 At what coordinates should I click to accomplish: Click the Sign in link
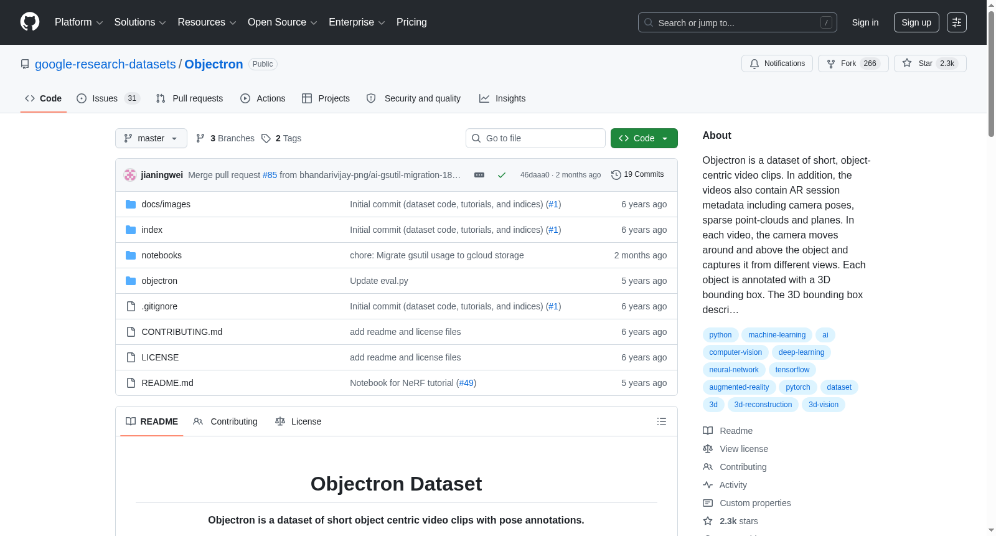pos(865,22)
